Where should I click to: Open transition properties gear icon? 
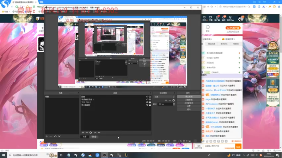coord(173,100)
